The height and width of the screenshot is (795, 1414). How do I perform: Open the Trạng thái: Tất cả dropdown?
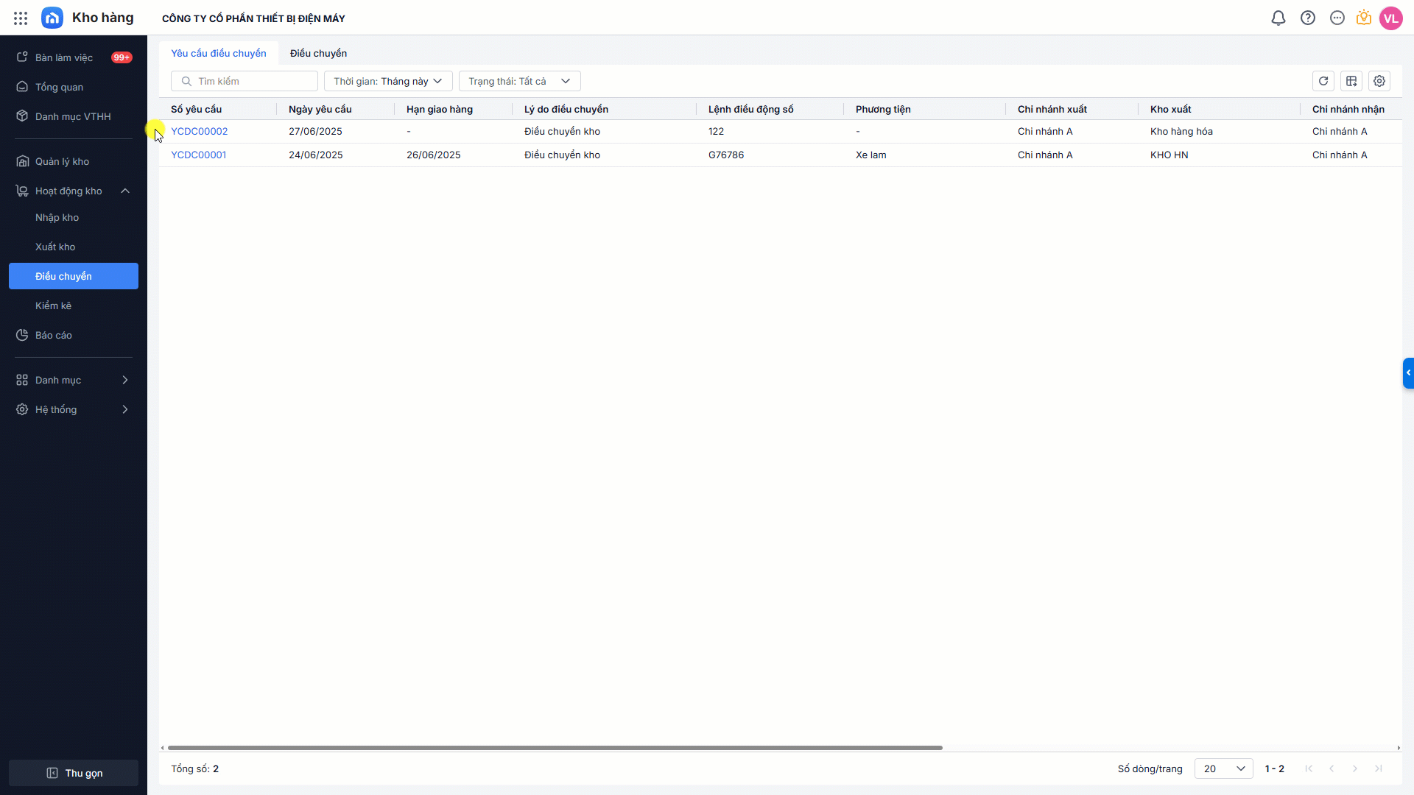pyautogui.click(x=519, y=81)
